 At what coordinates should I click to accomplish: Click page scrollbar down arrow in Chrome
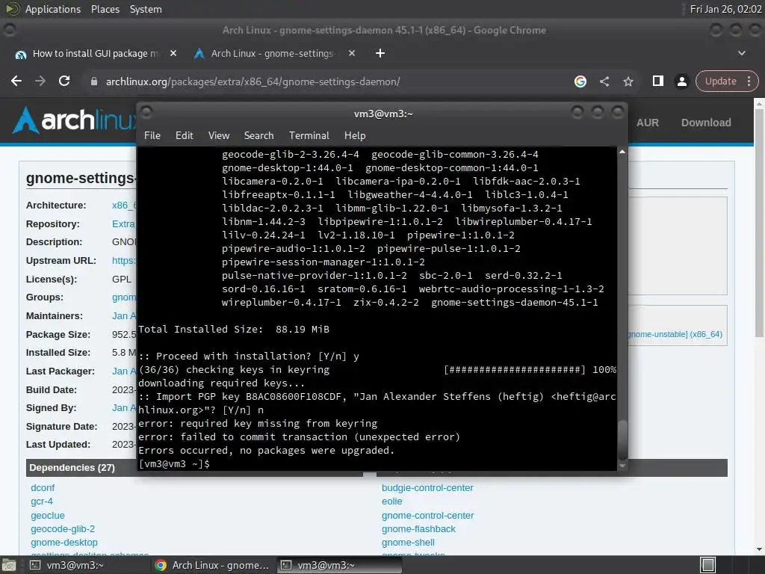[x=759, y=549]
